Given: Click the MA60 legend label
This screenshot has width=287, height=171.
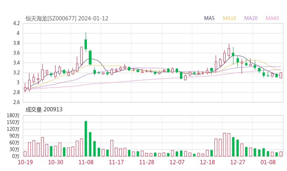Looking at the screenshot, I should click(272, 18).
